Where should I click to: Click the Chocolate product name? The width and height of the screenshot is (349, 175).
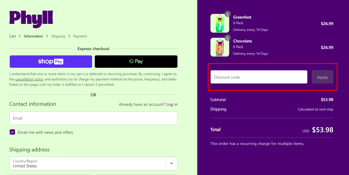[x=242, y=41]
